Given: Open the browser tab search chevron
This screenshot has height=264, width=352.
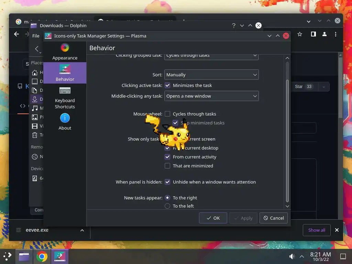Looking at the screenshot, I should pyautogui.click(x=309, y=22).
